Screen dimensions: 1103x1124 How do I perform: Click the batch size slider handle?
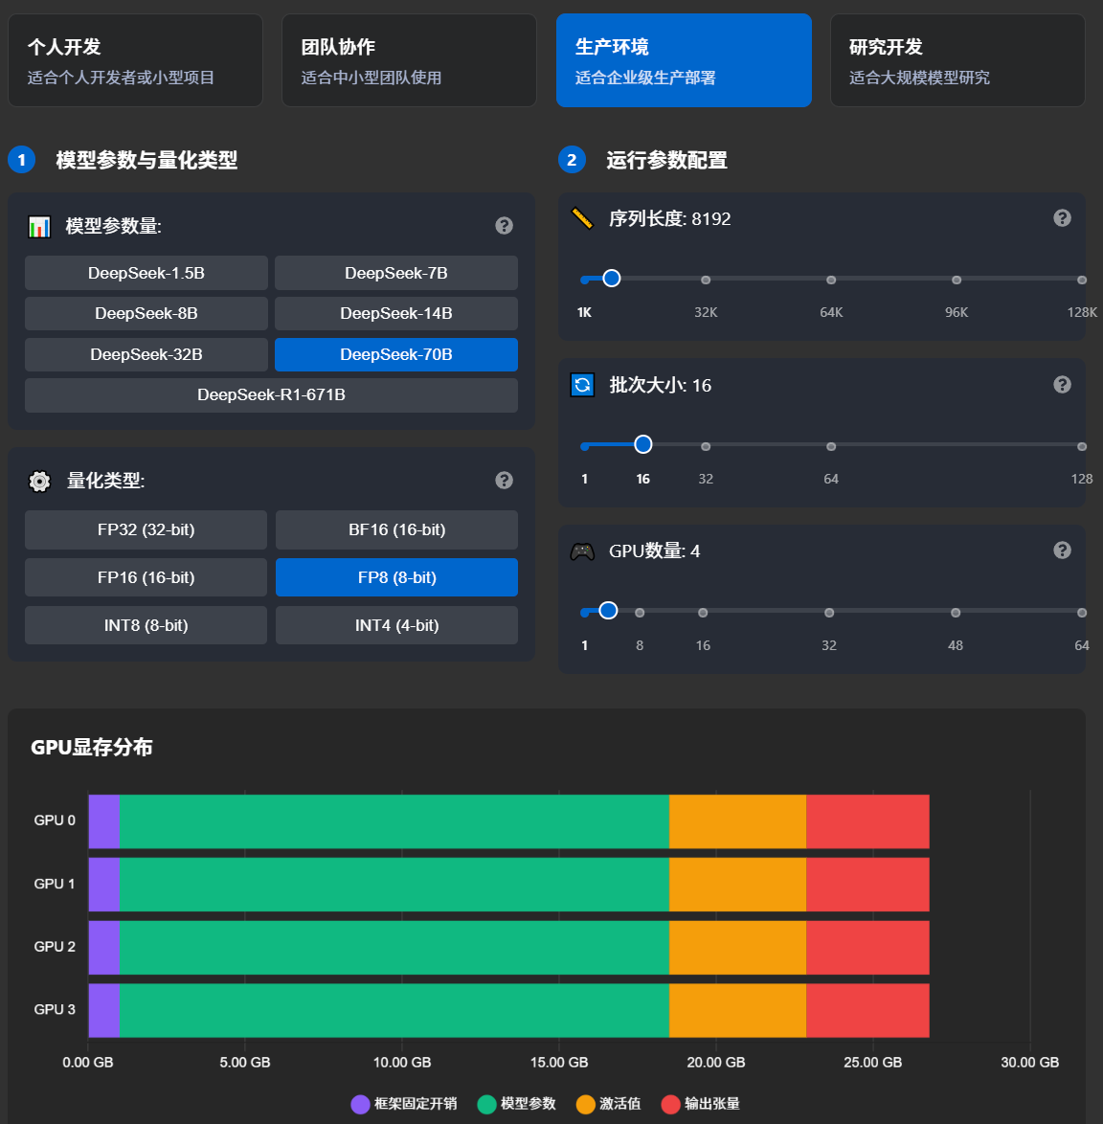coord(643,444)
